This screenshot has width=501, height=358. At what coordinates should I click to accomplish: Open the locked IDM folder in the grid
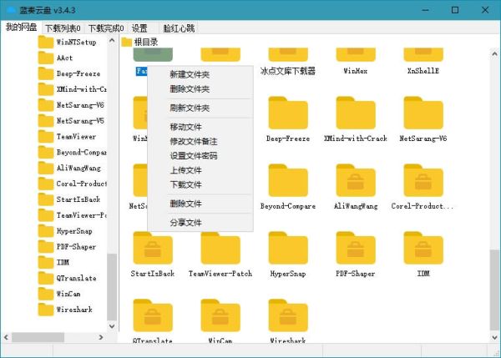(x=423, y=255)
